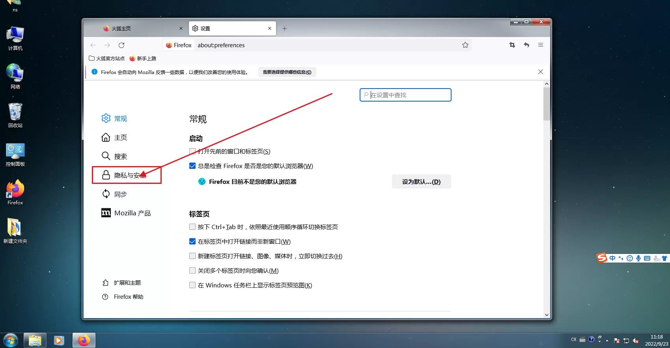Select 常规 in the settings sidebar
The height and width of the screenshot is (348, 670).
pyautogui.click(x=114, y=118)
